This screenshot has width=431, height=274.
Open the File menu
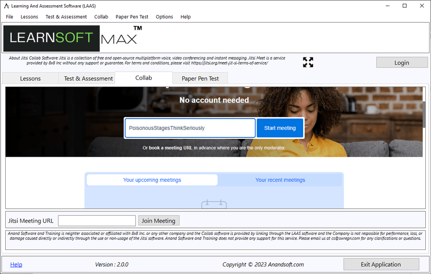tap(9, 16)
